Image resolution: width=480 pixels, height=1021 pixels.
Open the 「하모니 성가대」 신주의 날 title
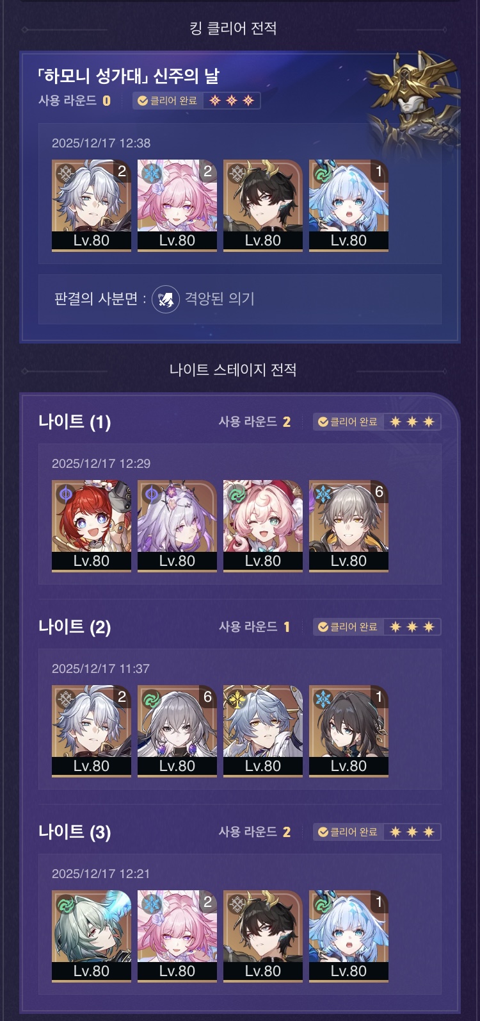[129, 76]
